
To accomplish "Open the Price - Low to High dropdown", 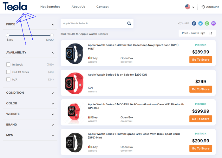I will tap(197, 33).
